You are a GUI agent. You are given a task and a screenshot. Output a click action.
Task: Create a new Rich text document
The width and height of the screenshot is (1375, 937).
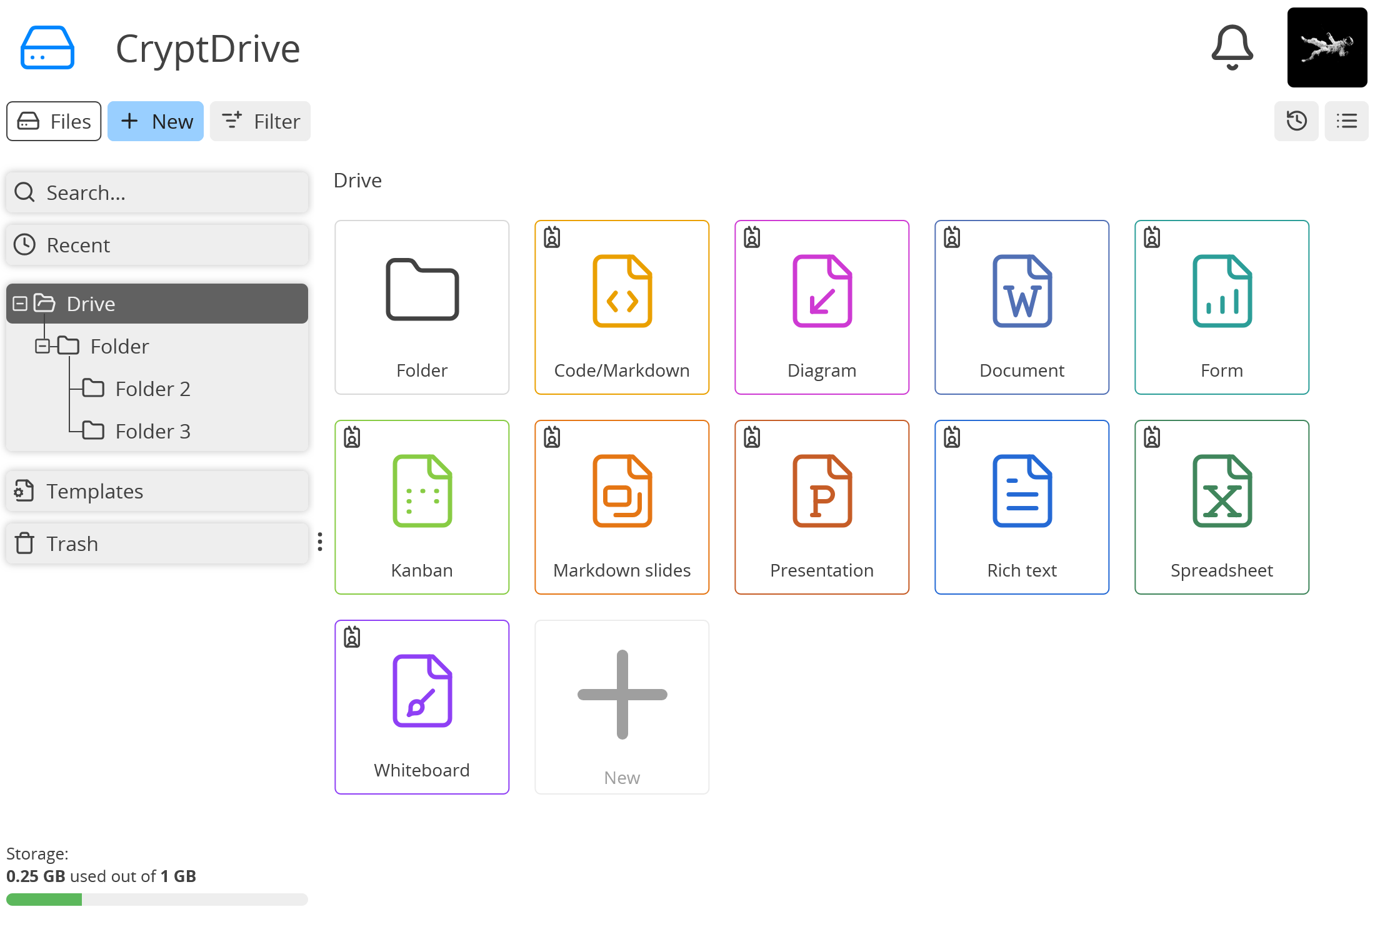1021,507
